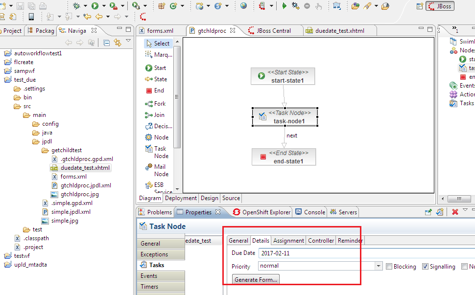Select the Marquee selection tool

(159, 55)
